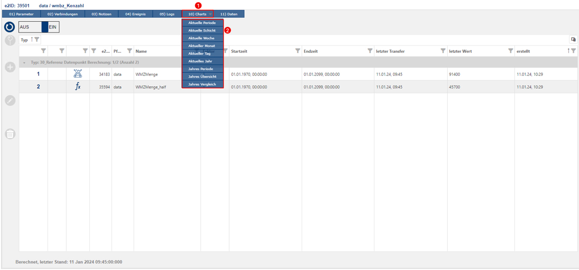Open the filter of the letzter Transfer column
This screenshot has height=270, width=579.
pos(443,51)
